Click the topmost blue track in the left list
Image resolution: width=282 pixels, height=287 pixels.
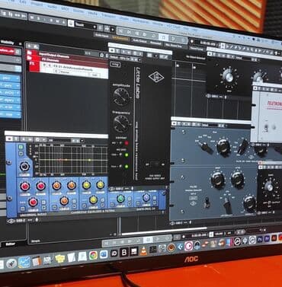click(x=11, y=78)
